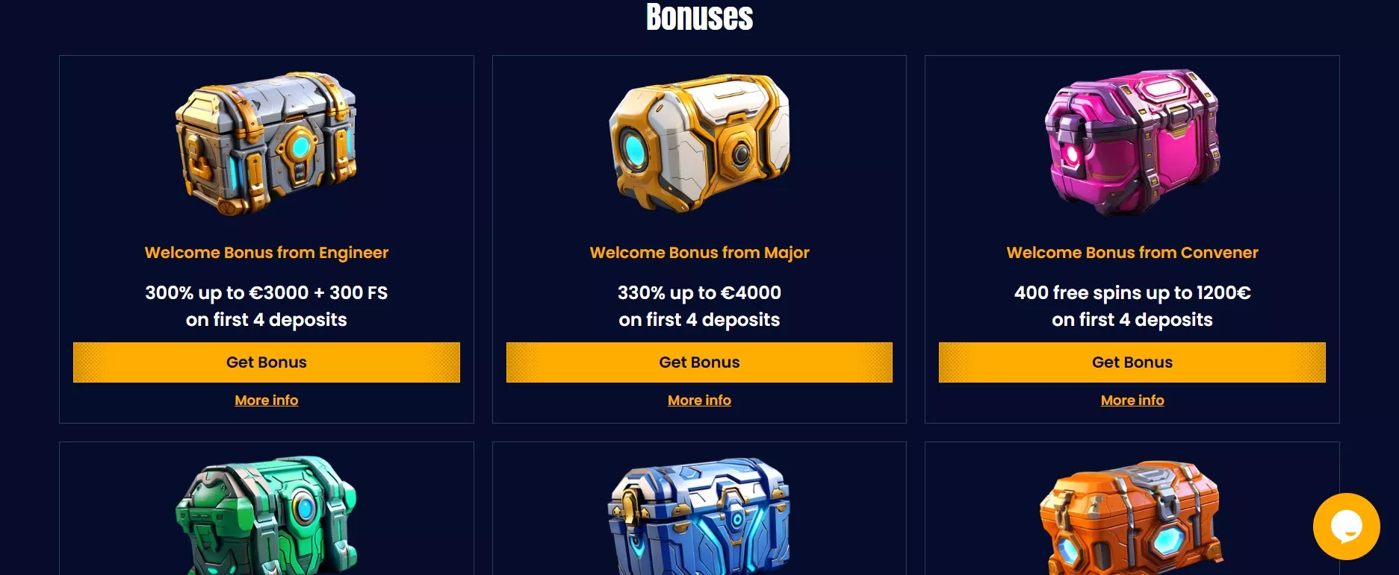Get Bonus for Welcome Bonus from Engineer

(267, 362)
